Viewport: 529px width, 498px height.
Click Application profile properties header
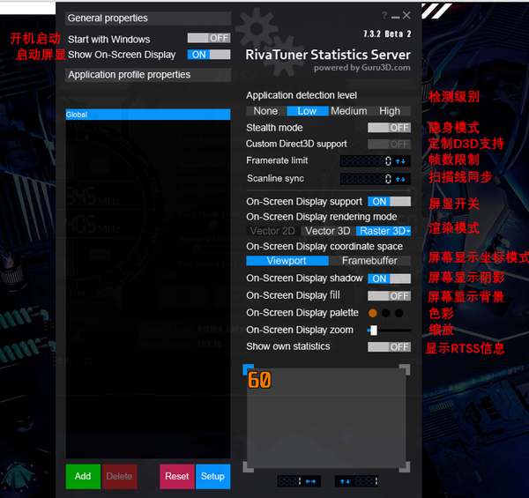tap(148, 75)
